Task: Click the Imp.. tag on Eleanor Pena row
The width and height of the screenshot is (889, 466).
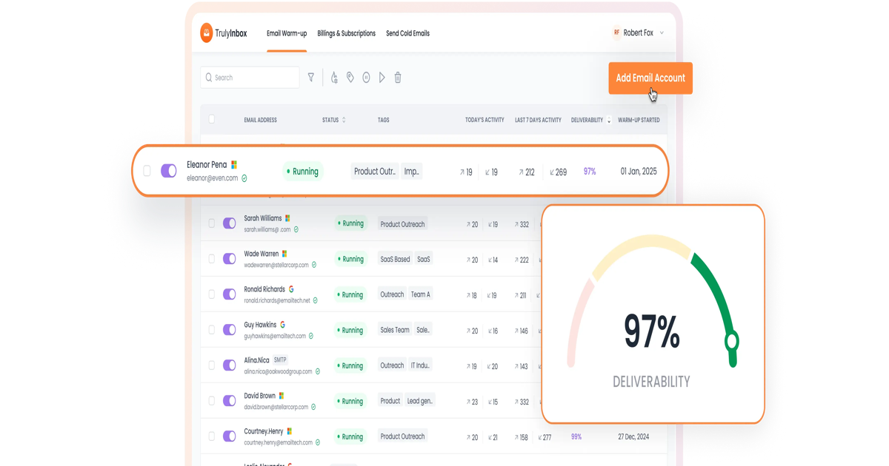Action: (x=412, y=171)
